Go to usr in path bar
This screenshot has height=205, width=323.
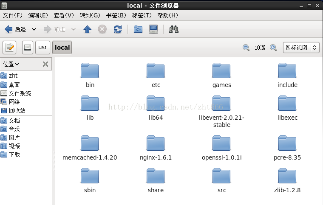point(42,48)
